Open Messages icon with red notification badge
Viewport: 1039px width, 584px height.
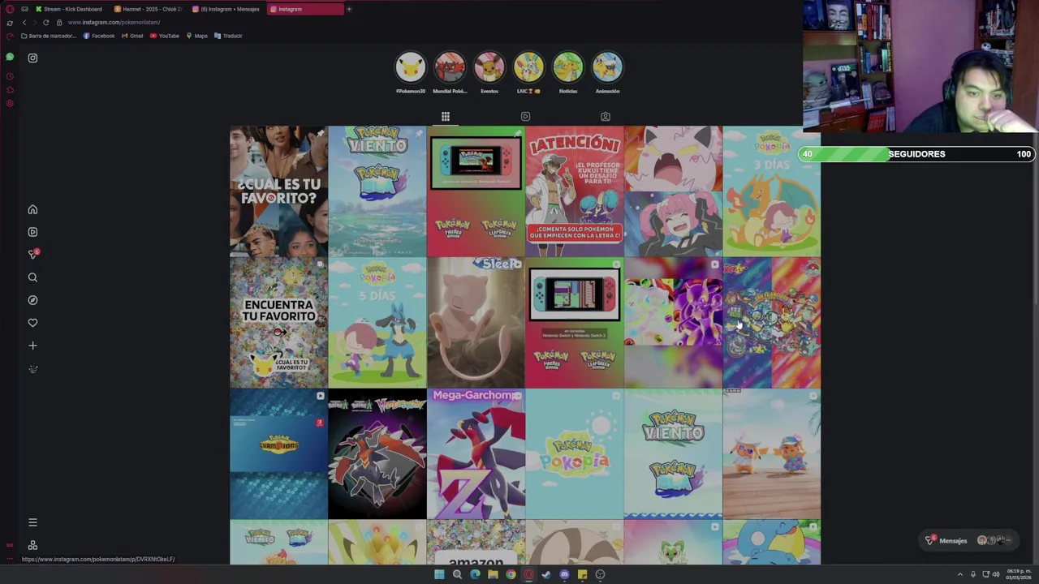32,255
